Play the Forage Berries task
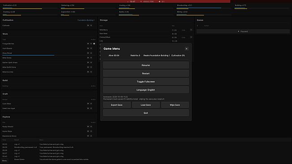Screen dimensions: 292x164 (x=88, y=44)
